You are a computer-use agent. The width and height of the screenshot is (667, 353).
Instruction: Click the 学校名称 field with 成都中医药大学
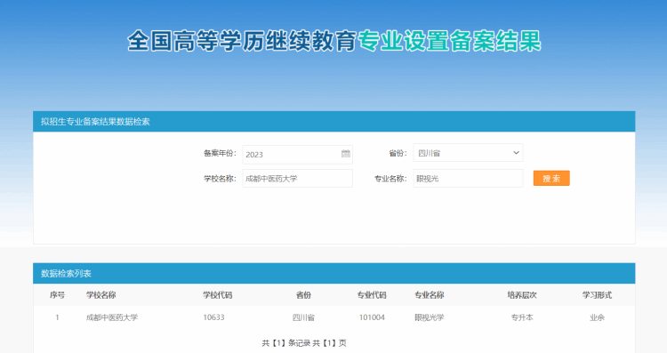[297, 178]
